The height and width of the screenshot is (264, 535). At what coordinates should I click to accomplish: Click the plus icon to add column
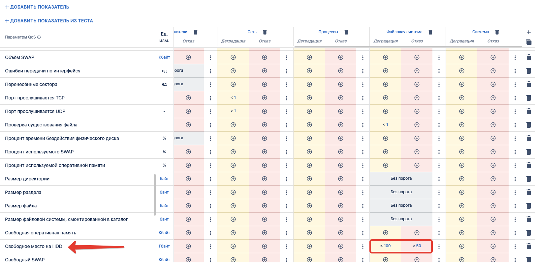[528, 32]
